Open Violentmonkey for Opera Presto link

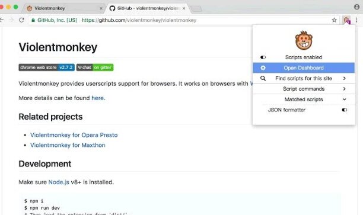(74, 135)
